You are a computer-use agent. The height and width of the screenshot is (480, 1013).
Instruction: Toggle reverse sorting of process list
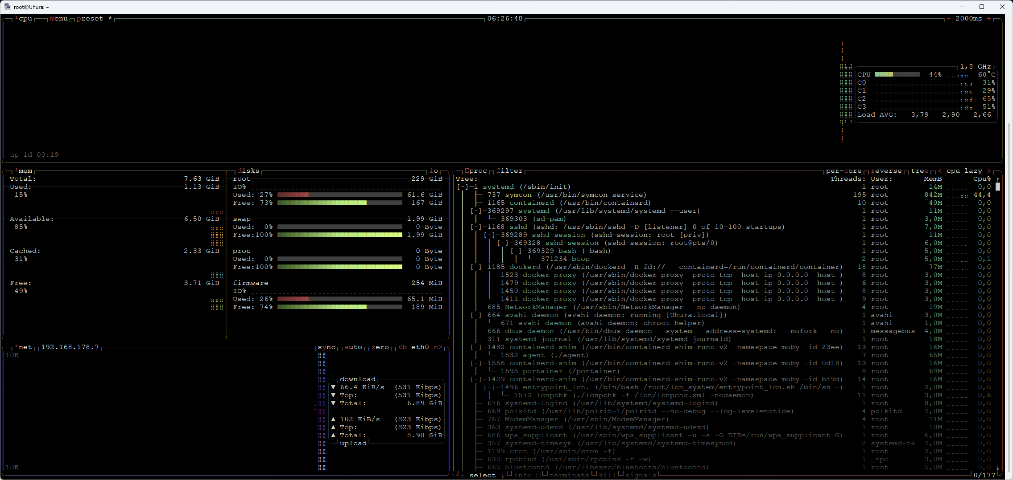click(x=886, y=171)
